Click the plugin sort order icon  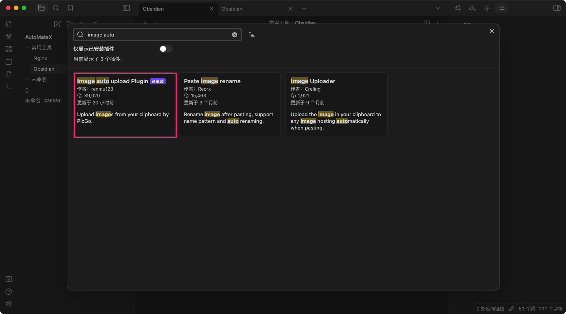point(252,35)
